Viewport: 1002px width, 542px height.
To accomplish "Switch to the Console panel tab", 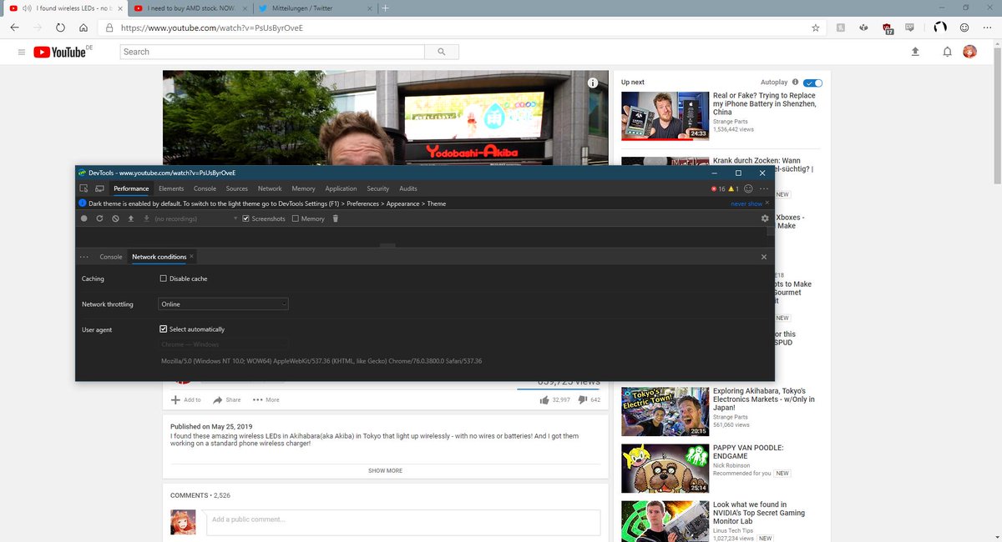I will point(205,188).
